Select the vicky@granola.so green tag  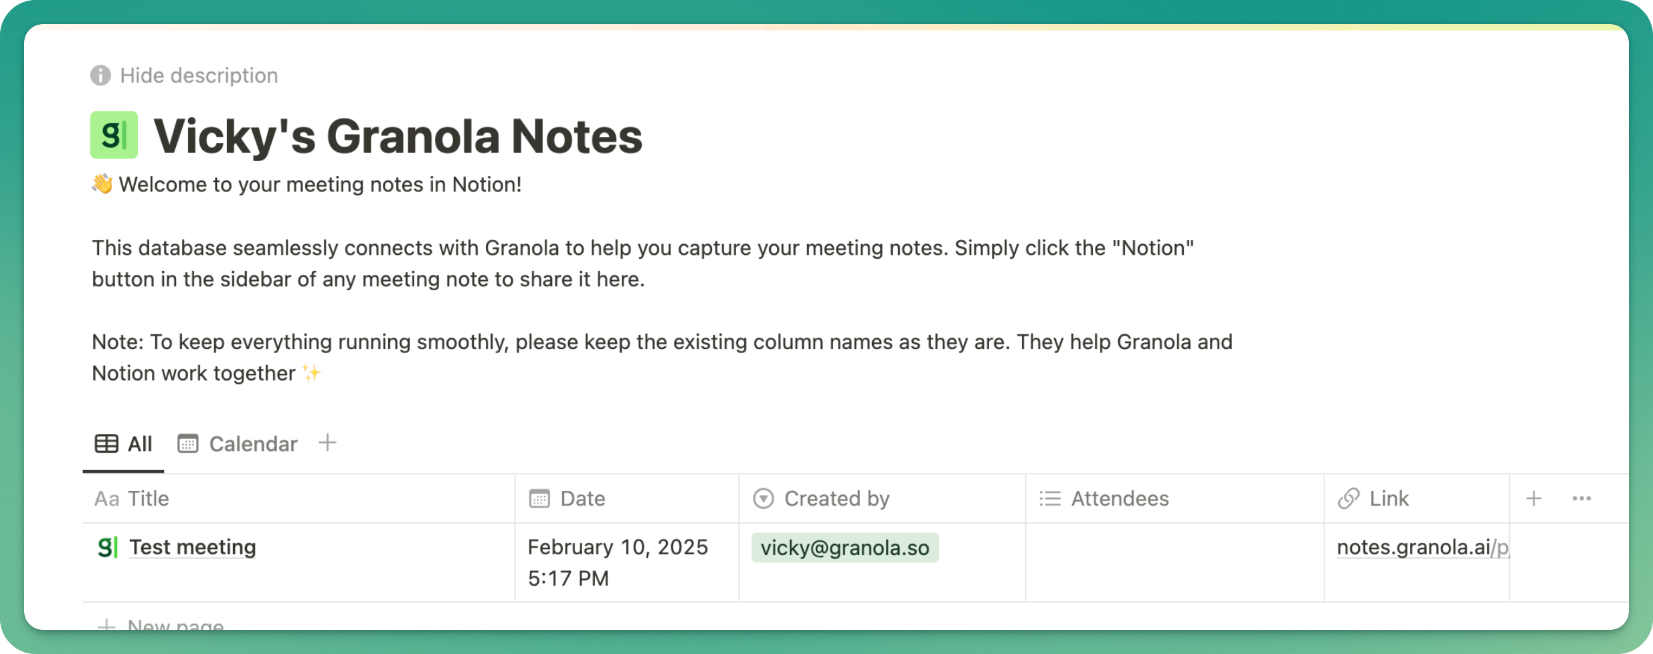[845, 548]
